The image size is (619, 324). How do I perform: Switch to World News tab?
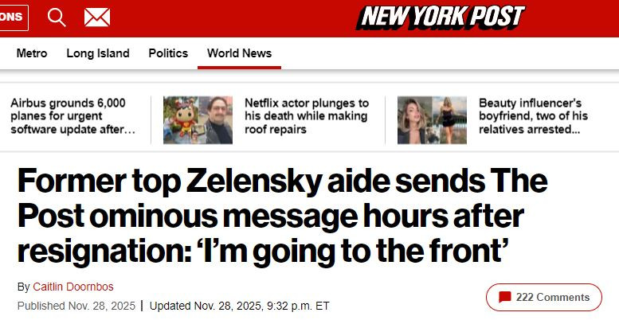(x=239, y=53)
